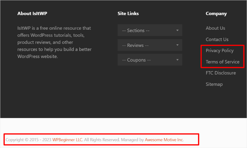This screenshot has height=148, width=247.
Task: Open the Privacy Policy link
Action: pyautogui.click(x=220, y=51)
